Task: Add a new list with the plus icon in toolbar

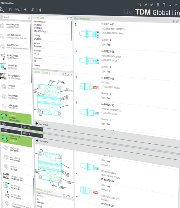Action: point(25,10)
